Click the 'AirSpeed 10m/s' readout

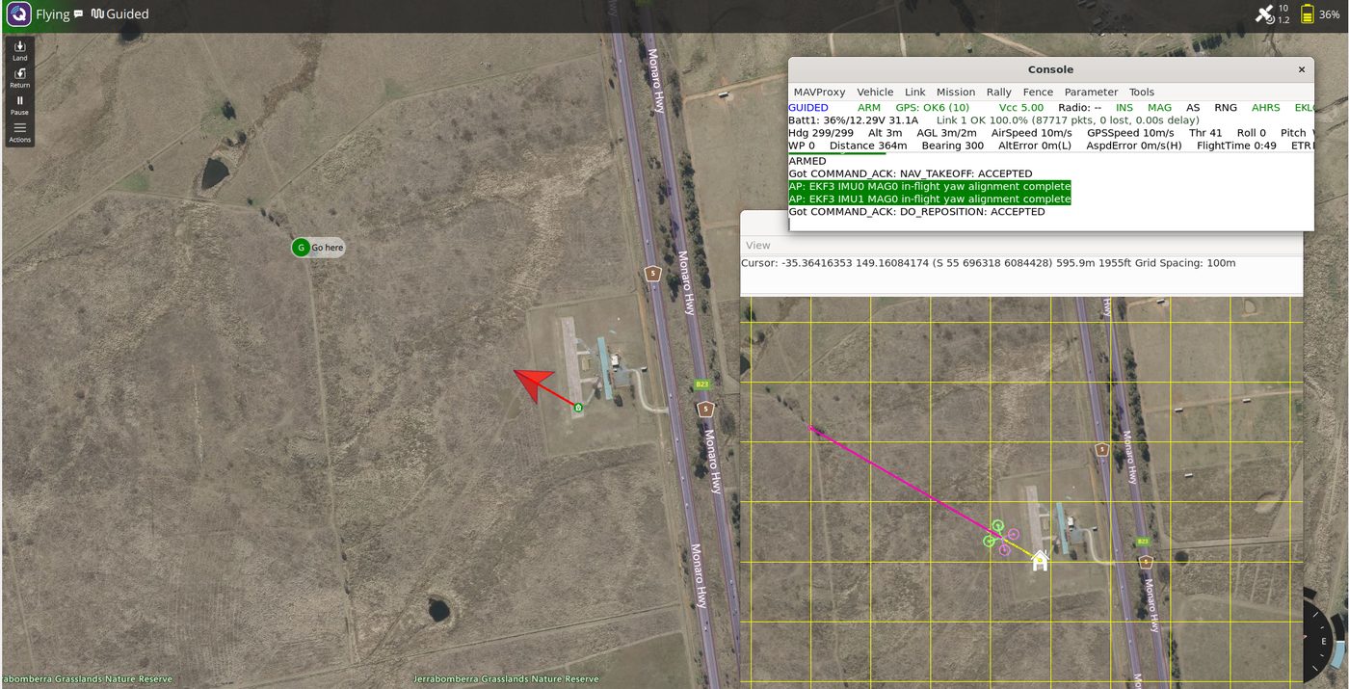pos(1031,133)
